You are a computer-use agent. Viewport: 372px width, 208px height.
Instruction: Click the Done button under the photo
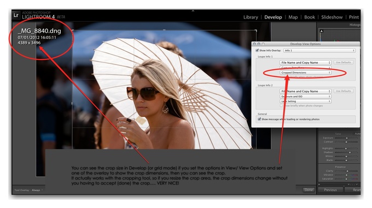pos(309,190)
